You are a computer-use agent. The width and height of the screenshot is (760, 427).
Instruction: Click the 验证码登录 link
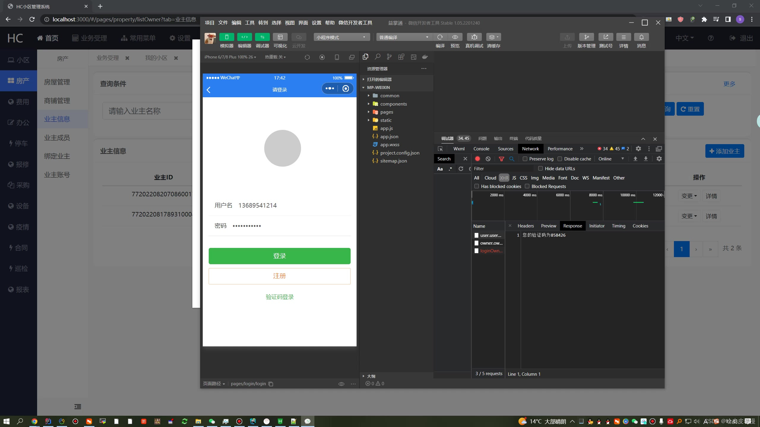(x=279, y=297)
